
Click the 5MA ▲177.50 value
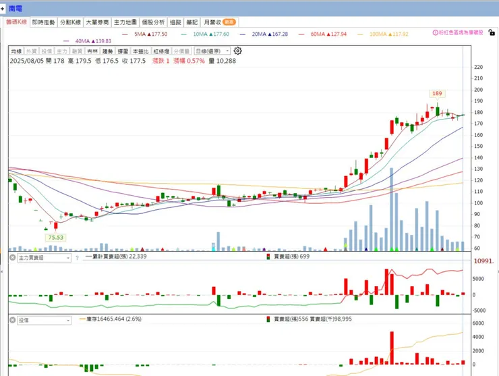coord(150,34)
